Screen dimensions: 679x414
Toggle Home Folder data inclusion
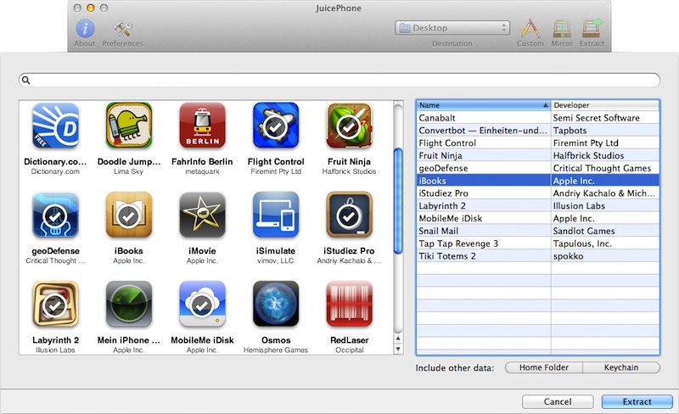(543, 367)
